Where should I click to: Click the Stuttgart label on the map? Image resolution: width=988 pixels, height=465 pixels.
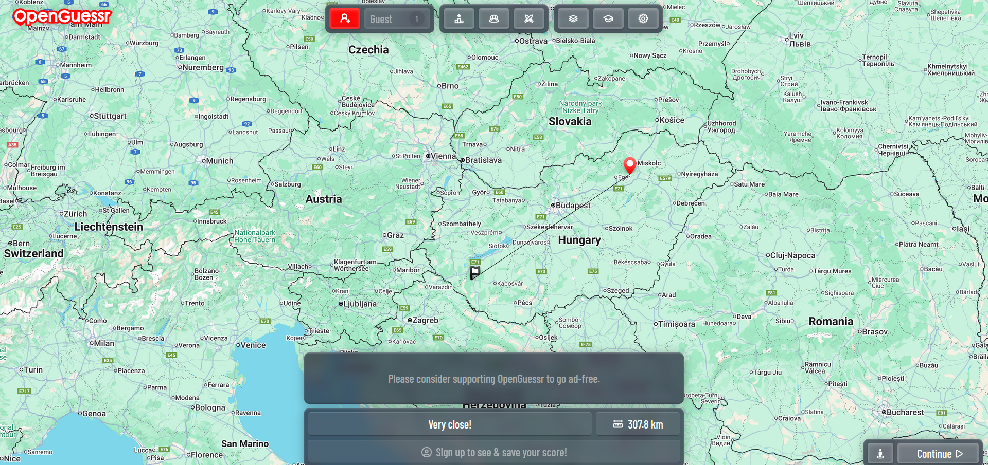tap(110, 116)
